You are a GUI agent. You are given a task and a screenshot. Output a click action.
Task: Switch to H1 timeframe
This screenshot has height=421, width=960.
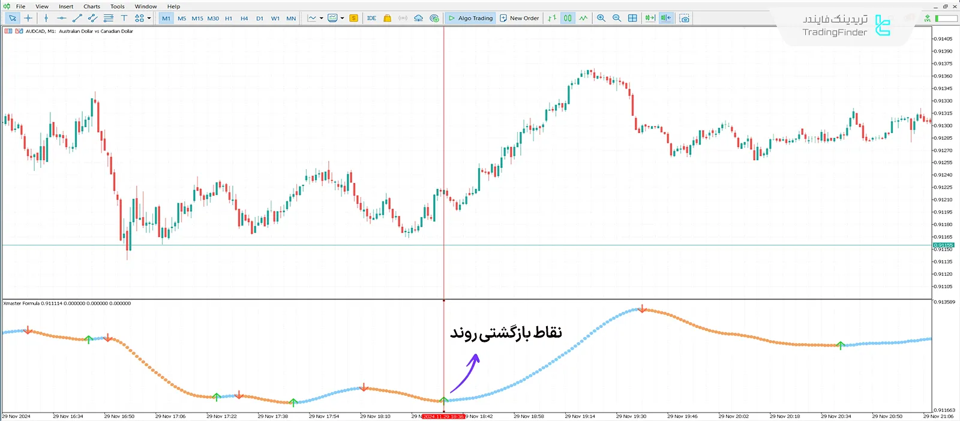pyautogui.click(x=229, y=19)
